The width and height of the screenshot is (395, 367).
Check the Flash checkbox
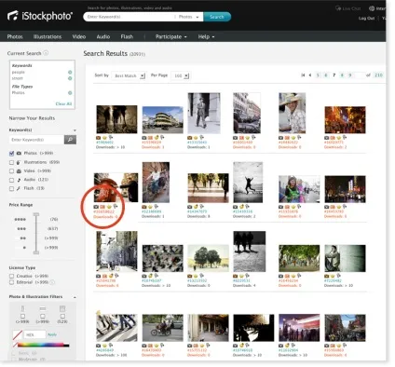11,188
